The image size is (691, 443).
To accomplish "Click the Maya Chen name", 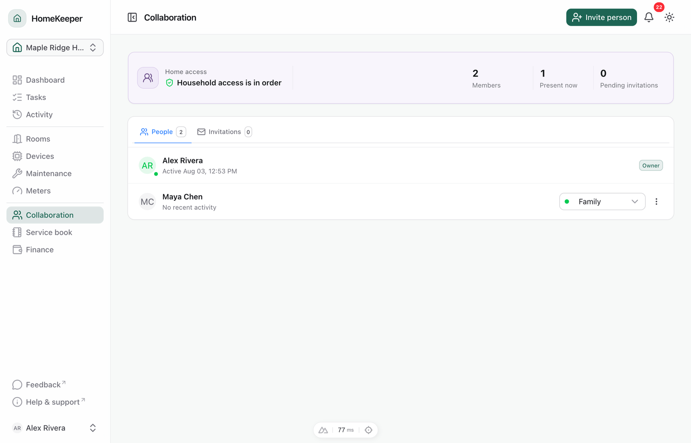I will [182, 197].
